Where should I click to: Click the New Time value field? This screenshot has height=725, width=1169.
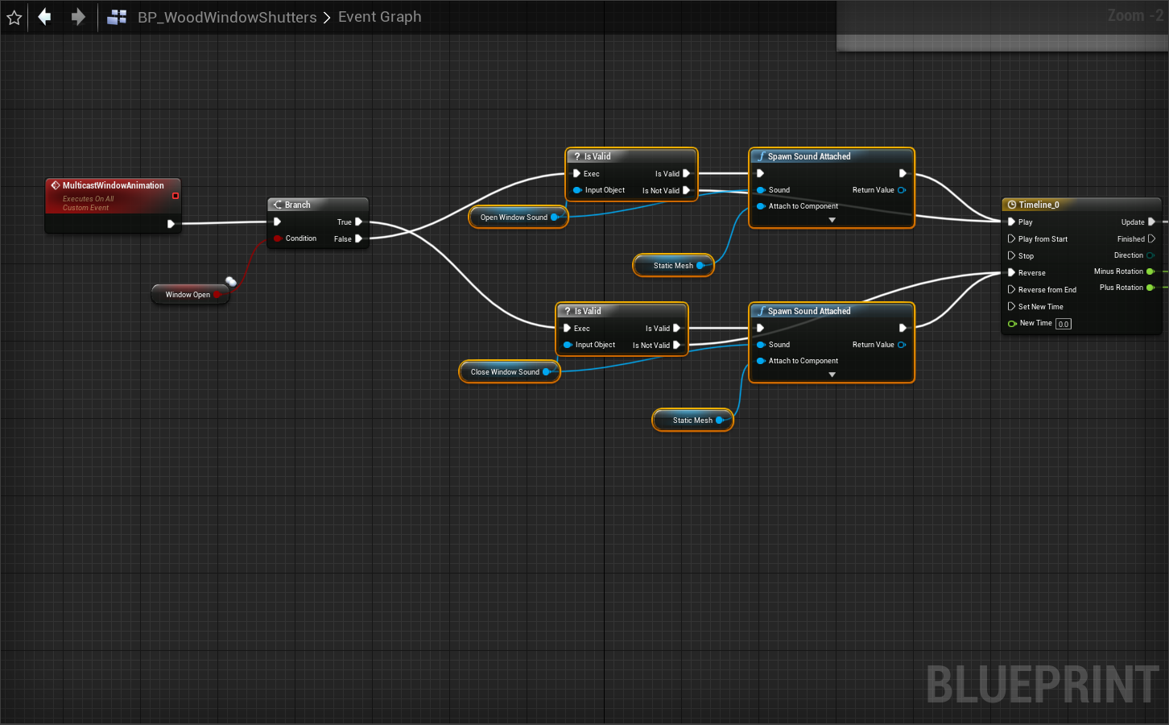(x=1063, y=324)
